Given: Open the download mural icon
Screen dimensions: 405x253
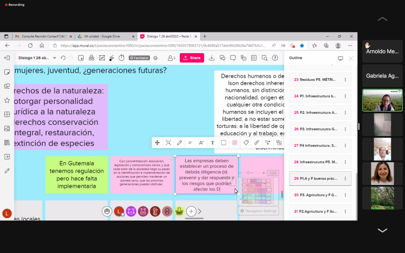Looking at the screenshot, I should pyautogui.click(x=212, y=58).
